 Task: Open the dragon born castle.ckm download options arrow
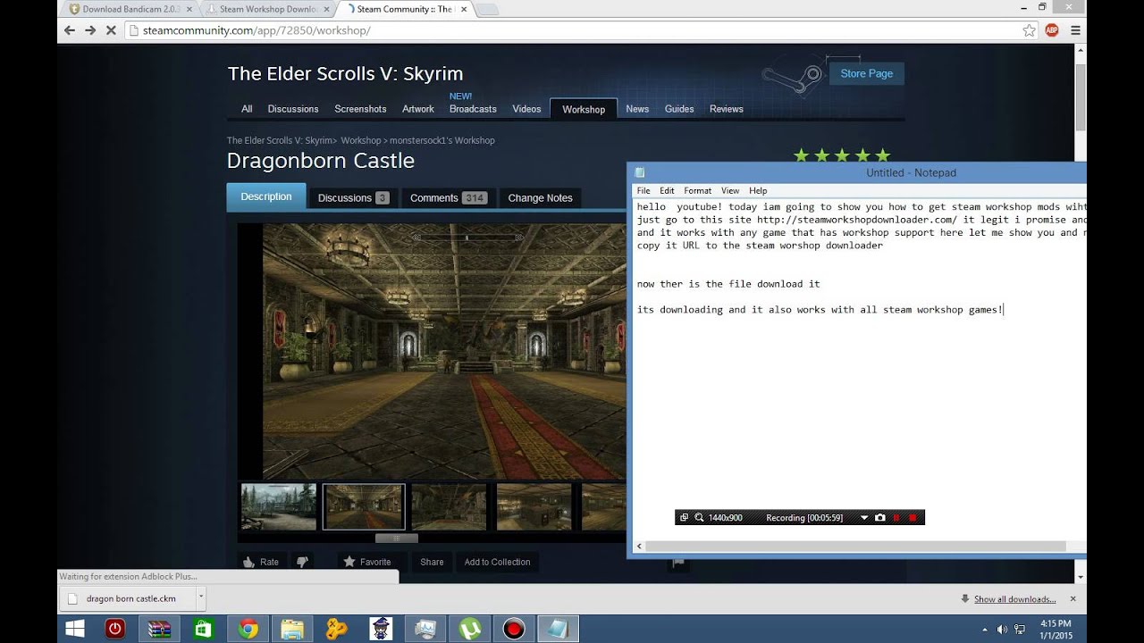point(201,597)
